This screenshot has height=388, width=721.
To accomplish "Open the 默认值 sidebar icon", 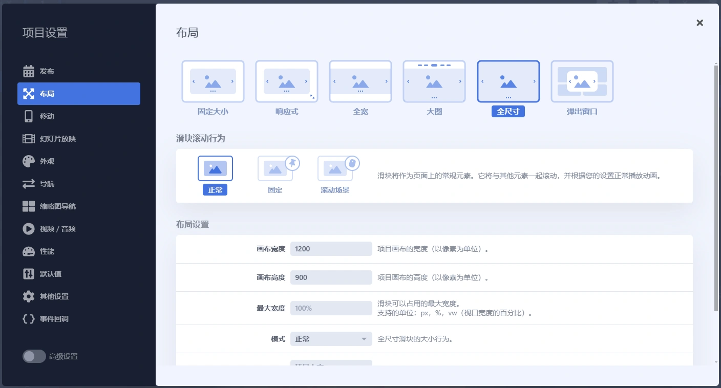I will pyautogui.click(x=29, y=274).
